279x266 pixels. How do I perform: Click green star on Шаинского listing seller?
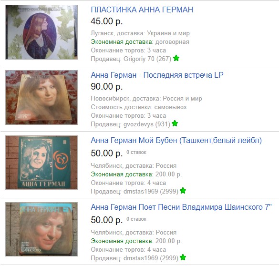[183, 257]
